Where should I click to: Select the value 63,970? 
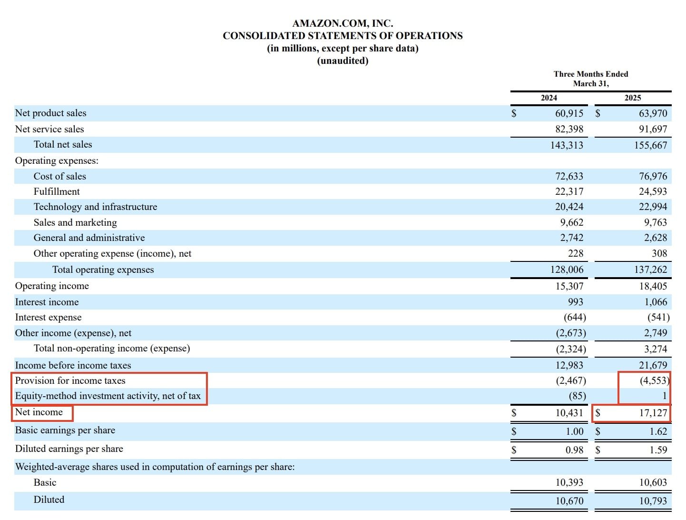click(x=653, y=113)
